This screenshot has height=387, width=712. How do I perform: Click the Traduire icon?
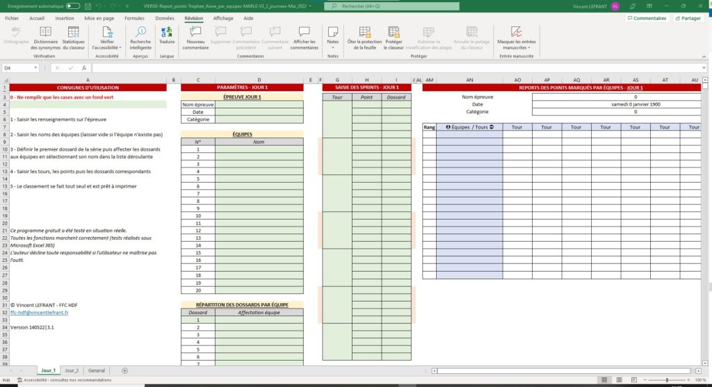pyautogui.click(x=167, y=38)
